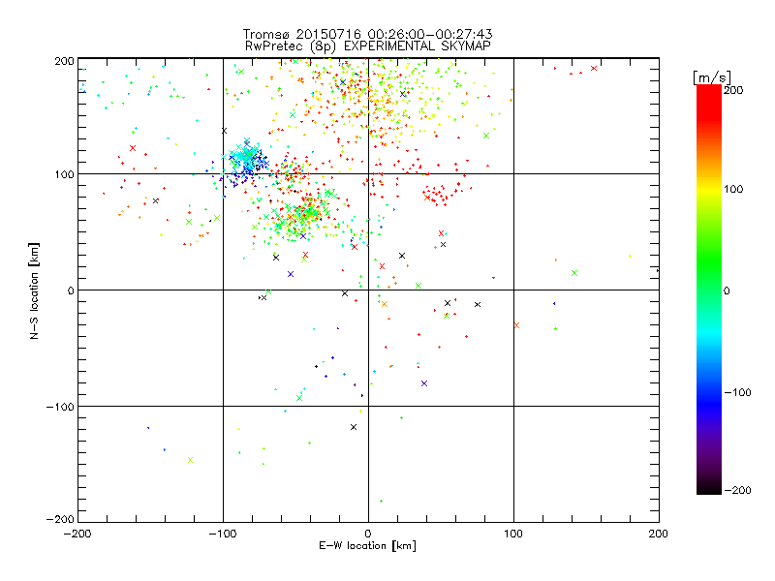The height and width of the screenshot is (581, 775).
Task: Click the colorbar label '-200' at bottom
Action: (x=737, y=490)
